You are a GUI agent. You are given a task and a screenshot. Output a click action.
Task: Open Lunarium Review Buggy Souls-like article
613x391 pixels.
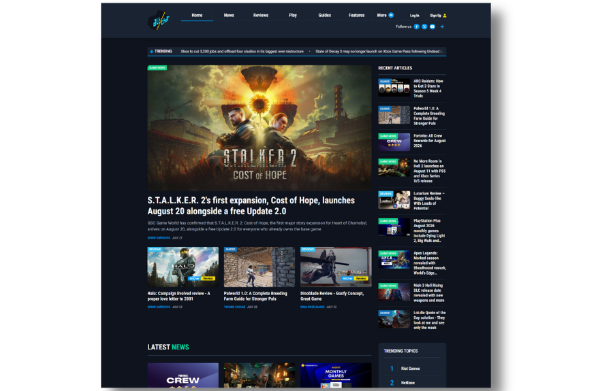pyautogui.click(x=429, y=201)
